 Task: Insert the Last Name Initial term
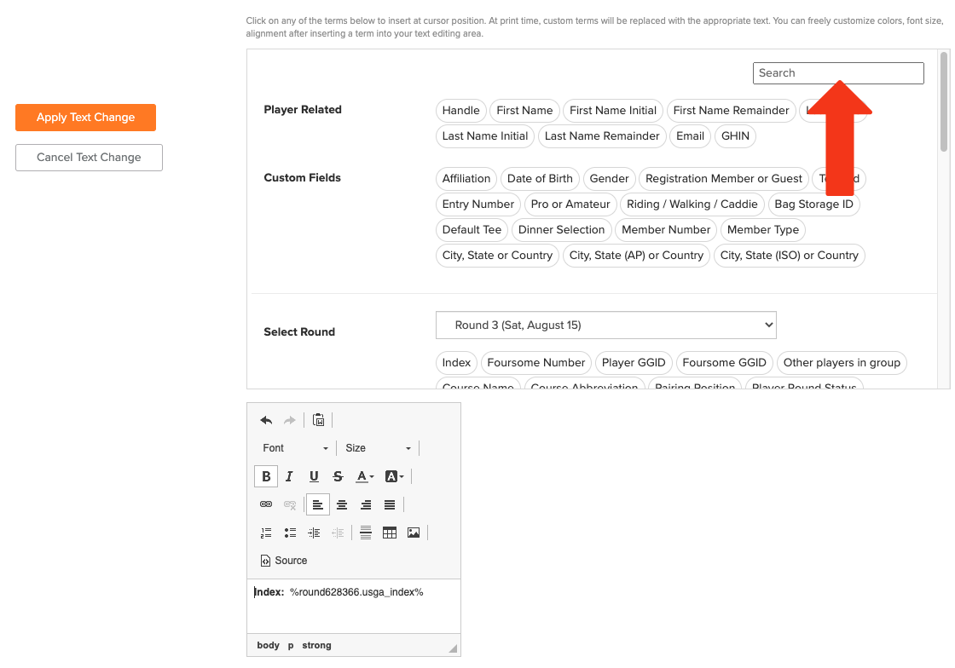485,136
